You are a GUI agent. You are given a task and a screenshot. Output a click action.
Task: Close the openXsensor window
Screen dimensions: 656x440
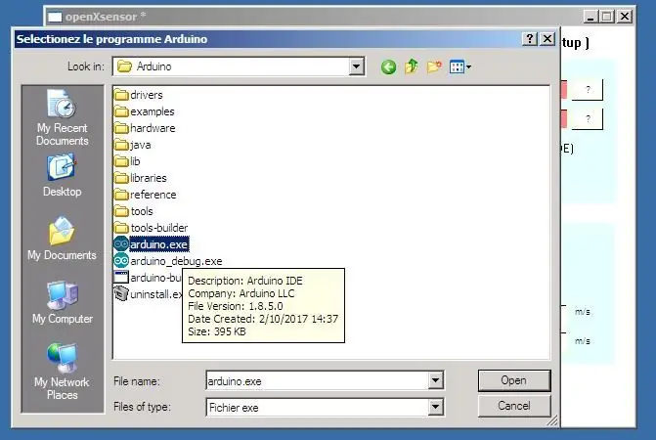point(624,17)
